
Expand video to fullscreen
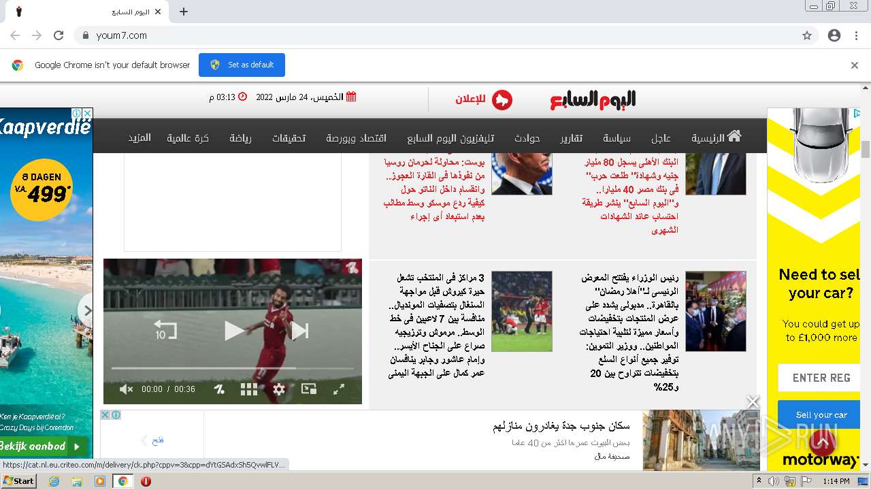[x=338, y=389]
